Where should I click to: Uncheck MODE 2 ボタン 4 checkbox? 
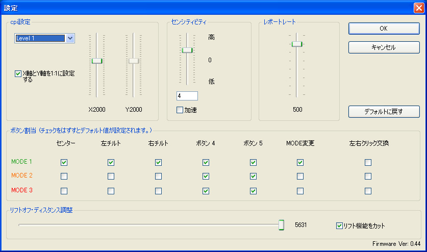tap(206, 177)
